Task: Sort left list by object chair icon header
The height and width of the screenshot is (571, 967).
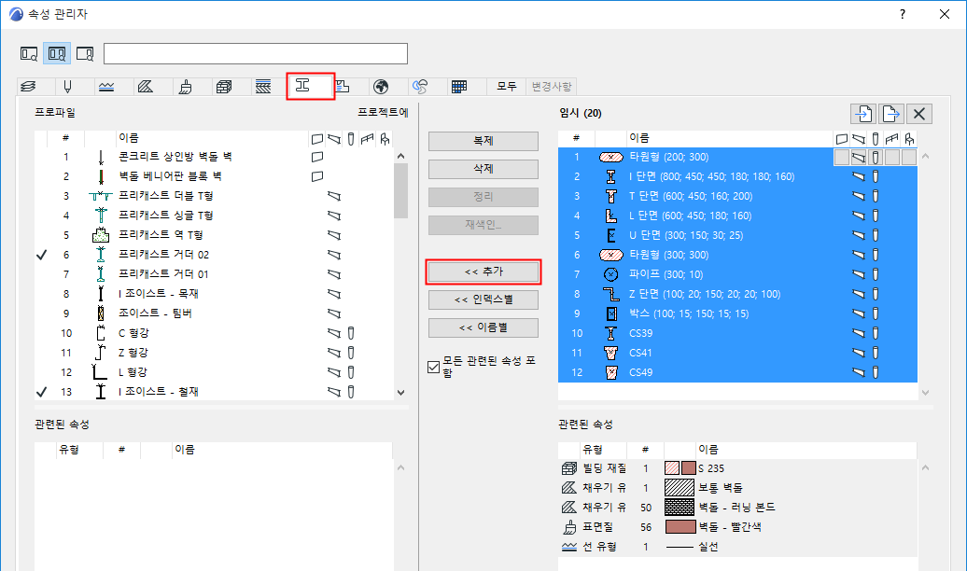Action: point(385,139)
